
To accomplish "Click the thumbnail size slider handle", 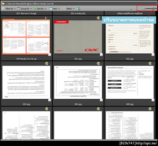I will click(154, 9).
